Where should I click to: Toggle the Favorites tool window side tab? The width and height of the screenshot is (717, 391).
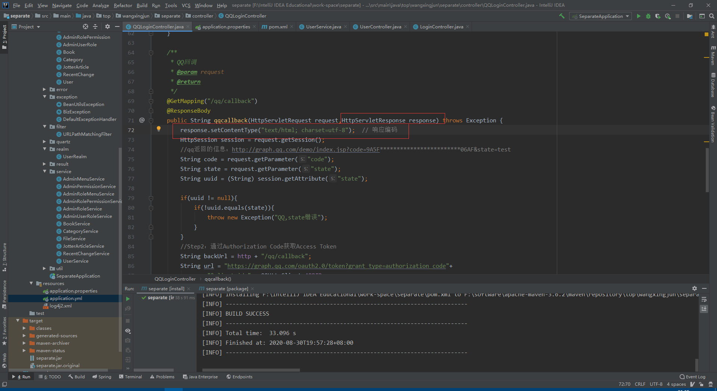coord(4,331)
